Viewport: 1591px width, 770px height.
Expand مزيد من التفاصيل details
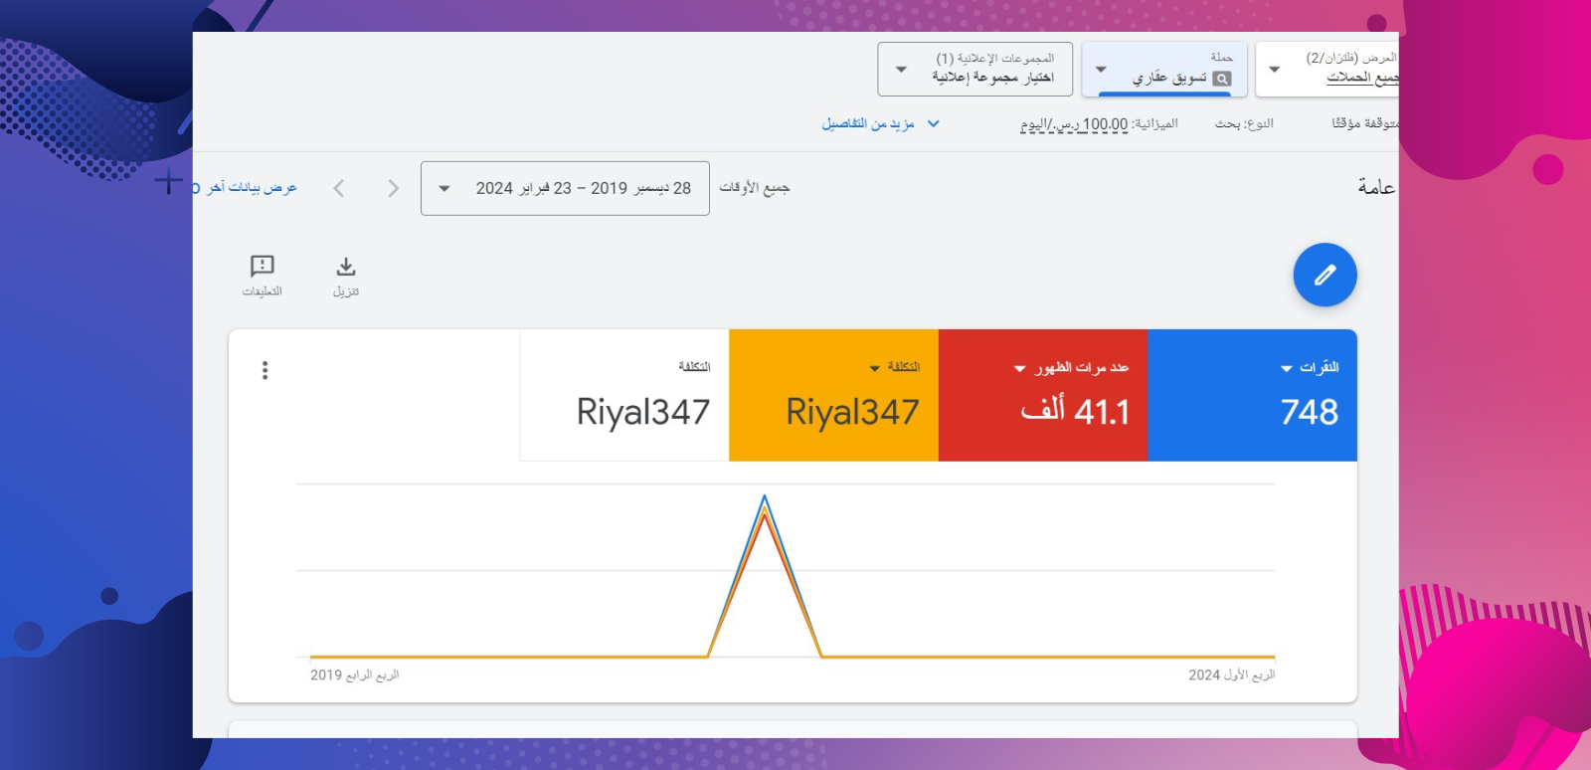coord(880,123)
